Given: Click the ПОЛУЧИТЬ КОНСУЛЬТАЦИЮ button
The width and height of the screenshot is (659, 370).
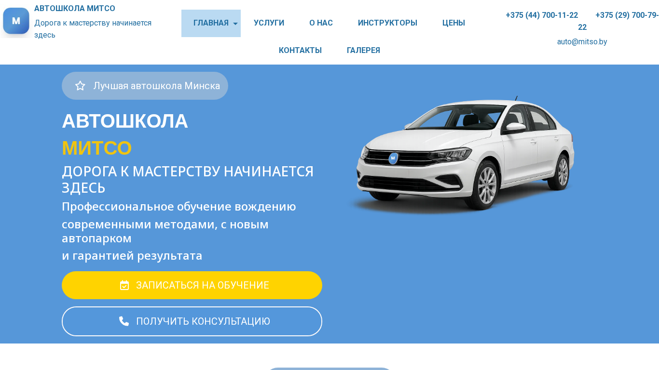Looking at the screenshot, I should tap(192, 321).
